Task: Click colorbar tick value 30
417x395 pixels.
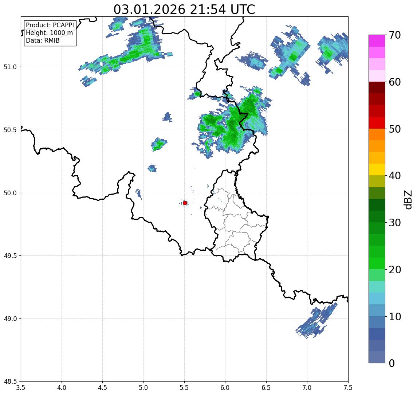Action: click(x=395, y=223)
